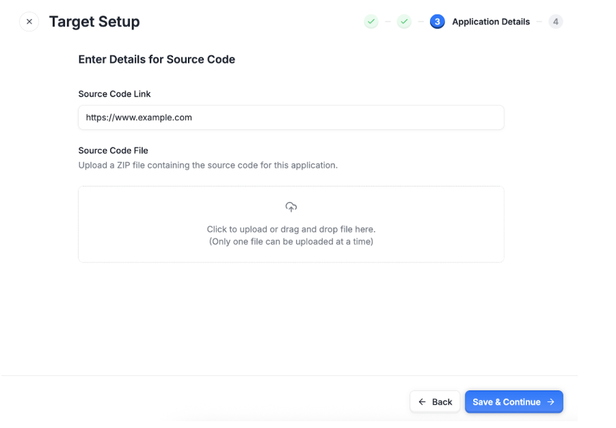Image resolution: width=616 pixels, height=428 pixels.
Task: Go to the second completed step checkmark
Action: pos(404,22)
